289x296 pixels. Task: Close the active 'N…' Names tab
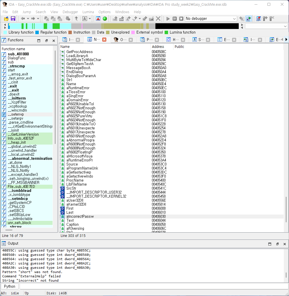click(x=104, y=40)
